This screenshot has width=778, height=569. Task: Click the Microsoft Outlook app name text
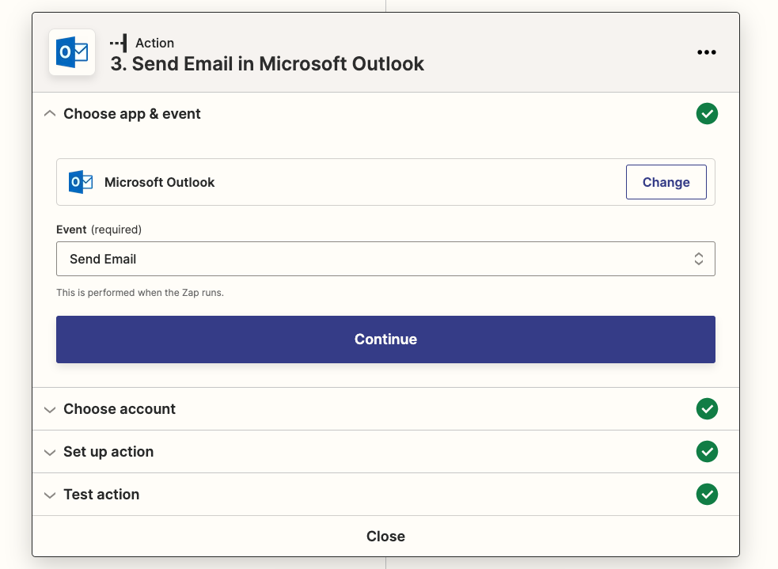(x=159, y=182)
